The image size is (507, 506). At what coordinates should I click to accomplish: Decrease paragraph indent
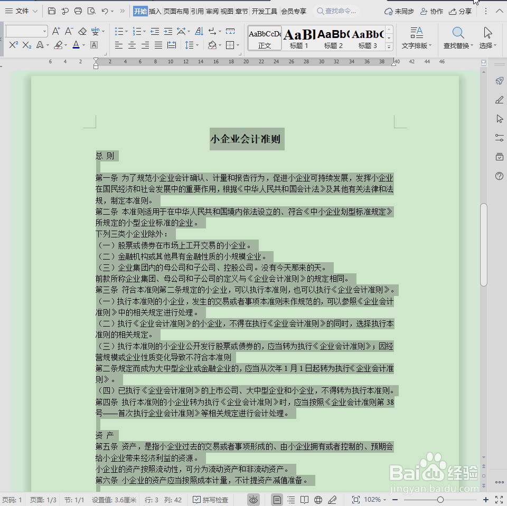click(x=155, y=31)
